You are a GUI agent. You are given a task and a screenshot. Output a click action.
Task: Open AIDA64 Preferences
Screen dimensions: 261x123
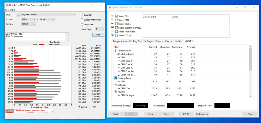pyautogui.click(x=202, y=114)
